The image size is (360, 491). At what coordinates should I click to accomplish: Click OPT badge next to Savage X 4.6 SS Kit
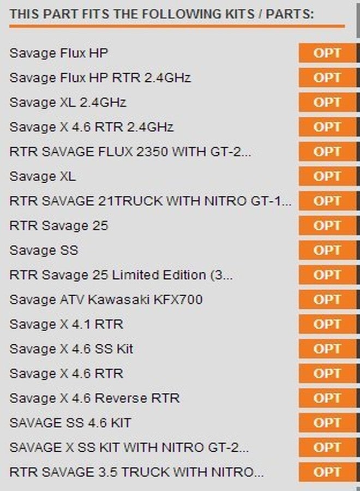coord(327,349)
